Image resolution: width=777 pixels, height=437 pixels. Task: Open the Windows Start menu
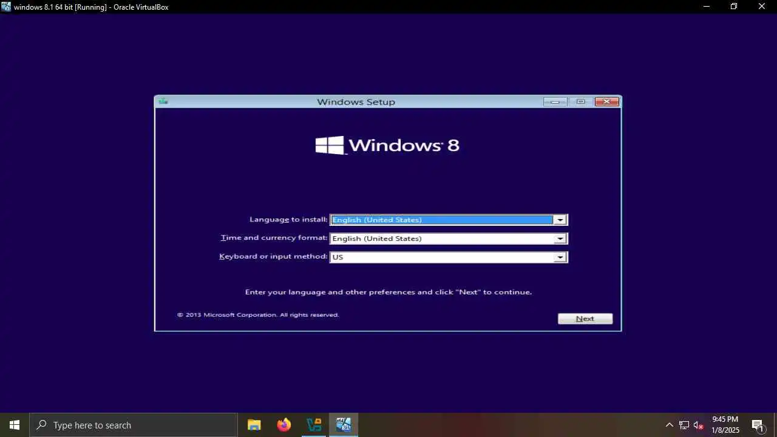coord(15,425)
